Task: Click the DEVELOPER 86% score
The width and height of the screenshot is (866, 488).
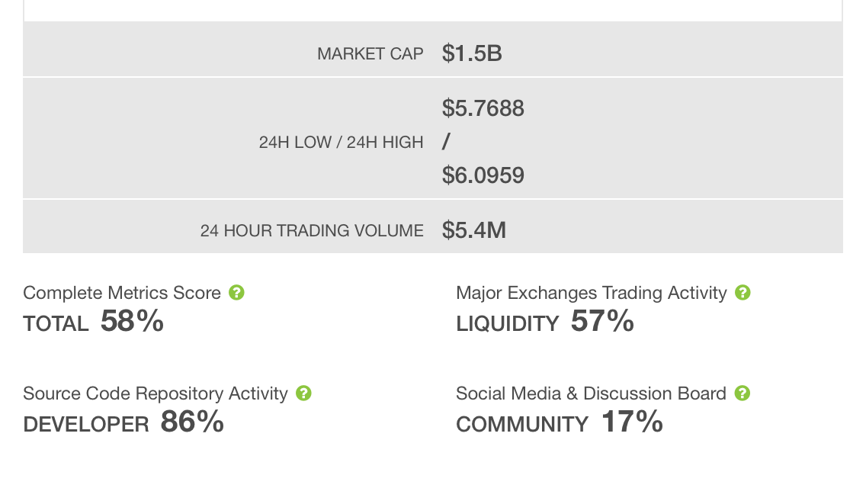Action: [123, 422]
